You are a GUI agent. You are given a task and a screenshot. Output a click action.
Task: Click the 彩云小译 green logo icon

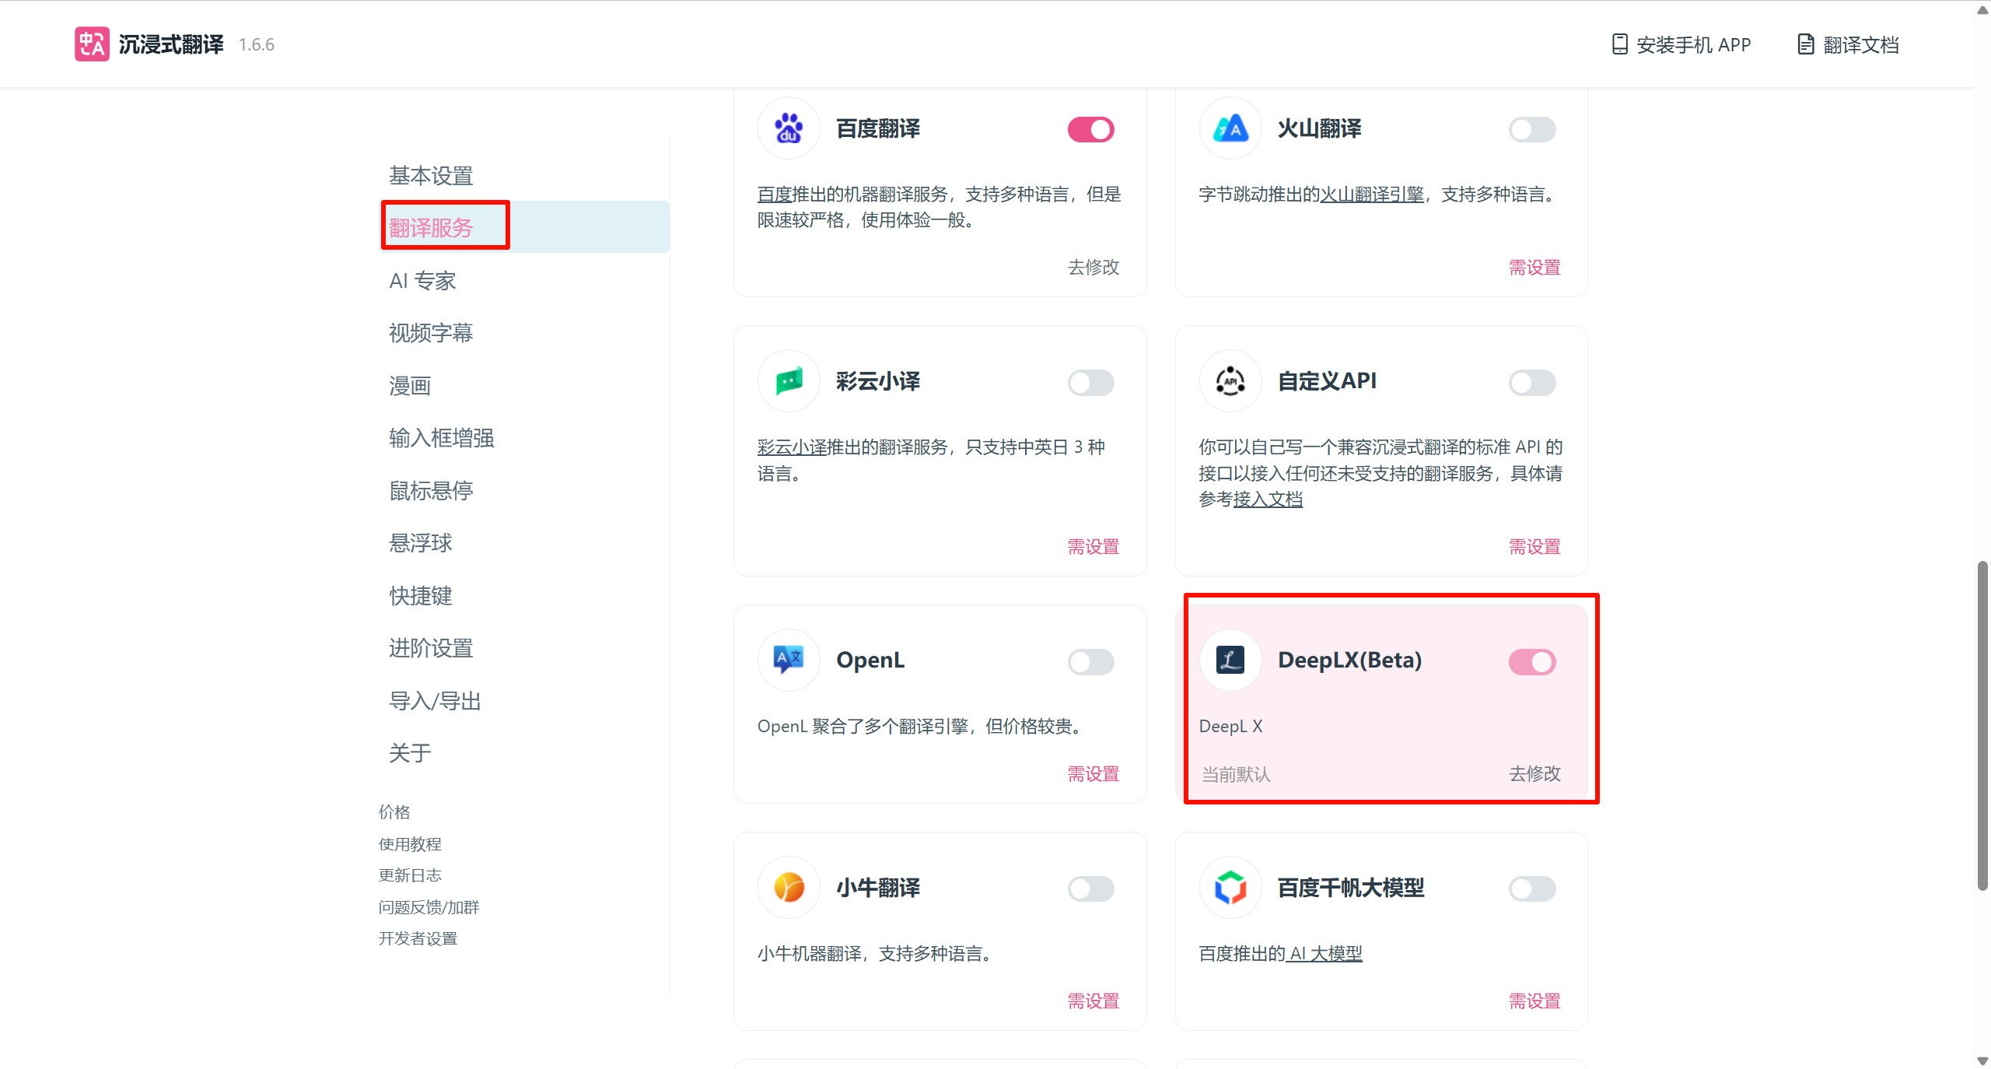[x=789, y=381]
